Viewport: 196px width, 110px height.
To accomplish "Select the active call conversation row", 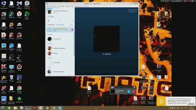I will click(x=60, y=30).
